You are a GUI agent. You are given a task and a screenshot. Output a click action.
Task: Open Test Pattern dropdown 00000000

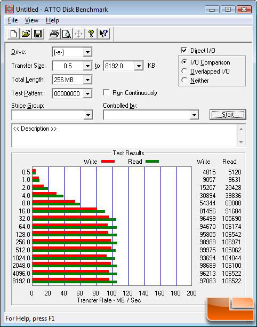[x=87, y=94]
